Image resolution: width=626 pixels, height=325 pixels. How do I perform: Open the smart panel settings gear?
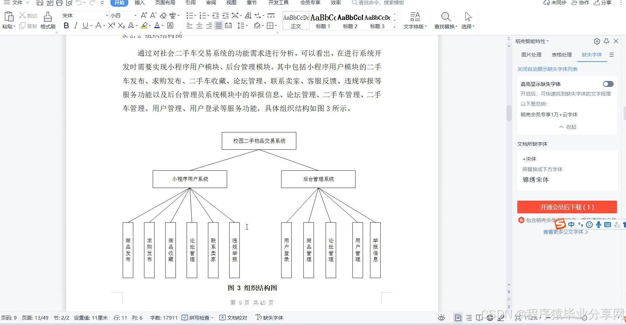point(597,41)
